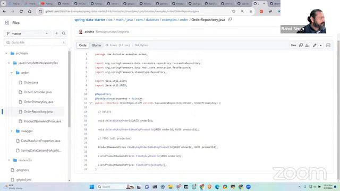Open adutra author profile link
The image size is (340, 191).
click(x=89, y=32)
